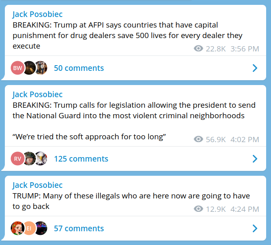
Task: Click the bald eagle commenter avatar
Action: pos(41,159)
